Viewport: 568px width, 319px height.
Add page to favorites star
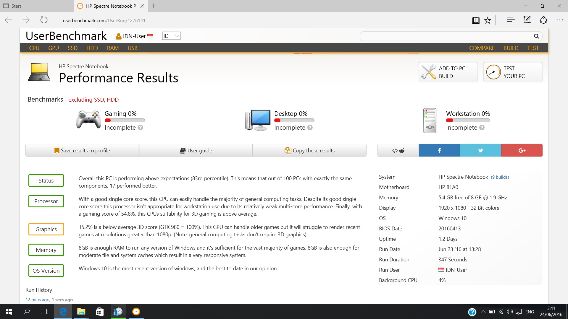click(488, 20)
